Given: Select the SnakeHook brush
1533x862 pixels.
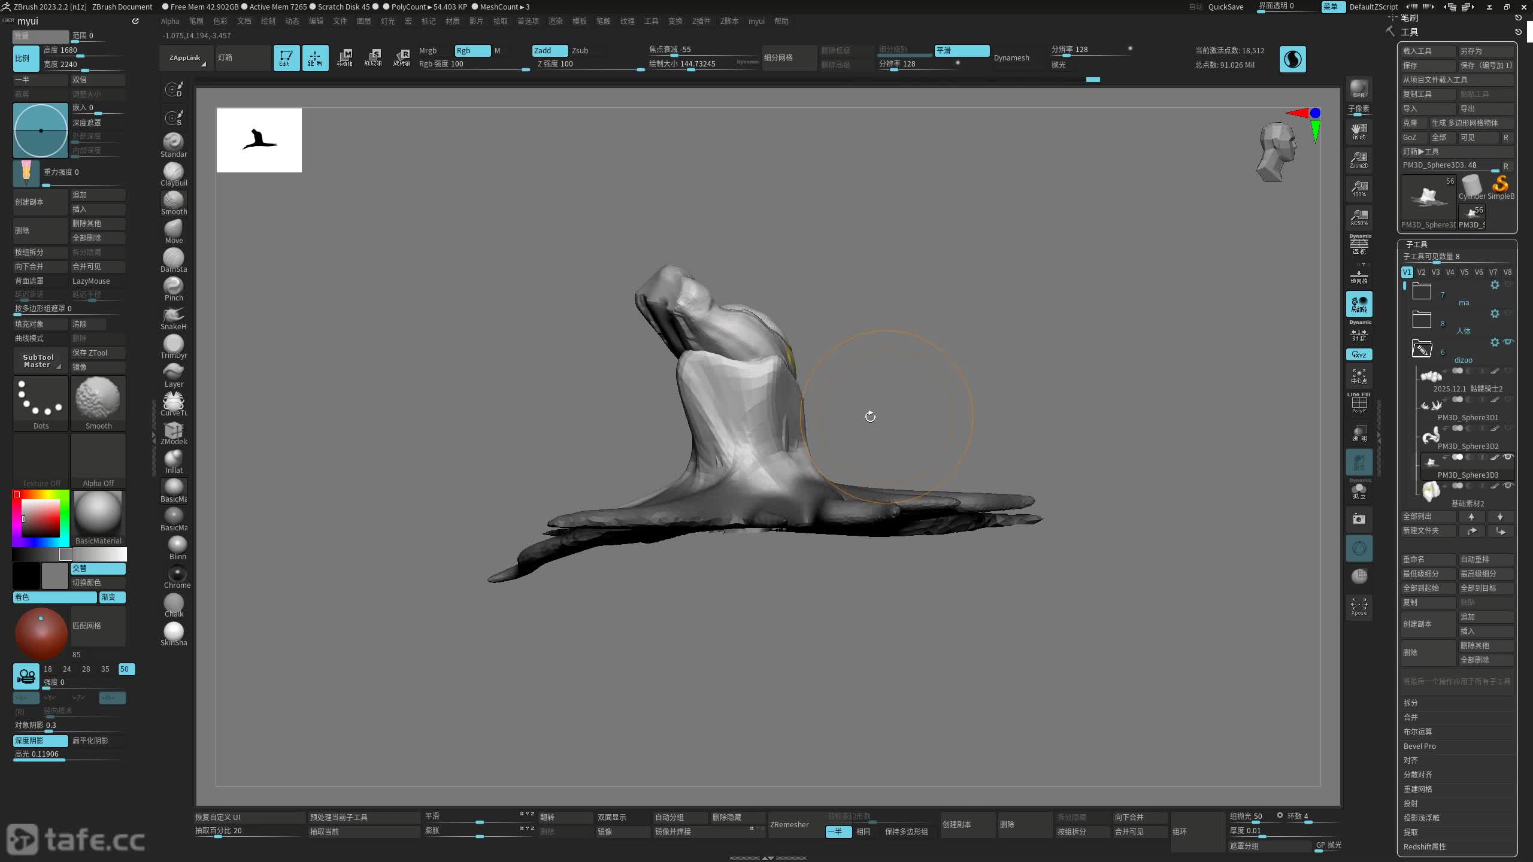Looking at the screenshot, I should tap(174, 317).
